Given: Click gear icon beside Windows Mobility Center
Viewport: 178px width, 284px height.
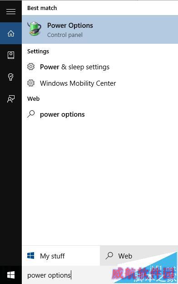Looking at the screenshot, I should [x=31, y=83].
